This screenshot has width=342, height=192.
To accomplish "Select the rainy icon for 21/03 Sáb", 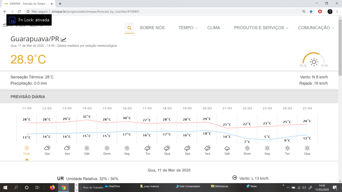I will (x=227, y=148).
